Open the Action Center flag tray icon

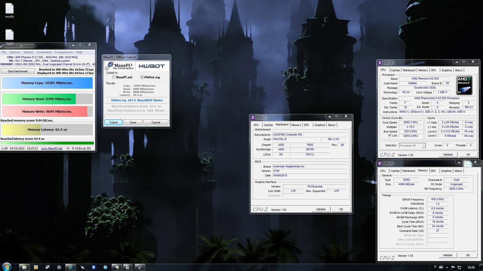pyautogui.click(x=453, y=267)
